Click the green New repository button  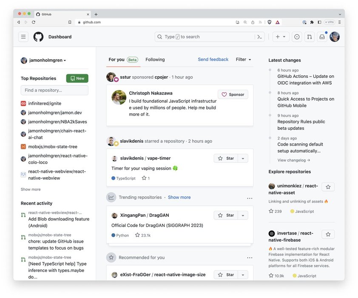[x=77, y=78]
